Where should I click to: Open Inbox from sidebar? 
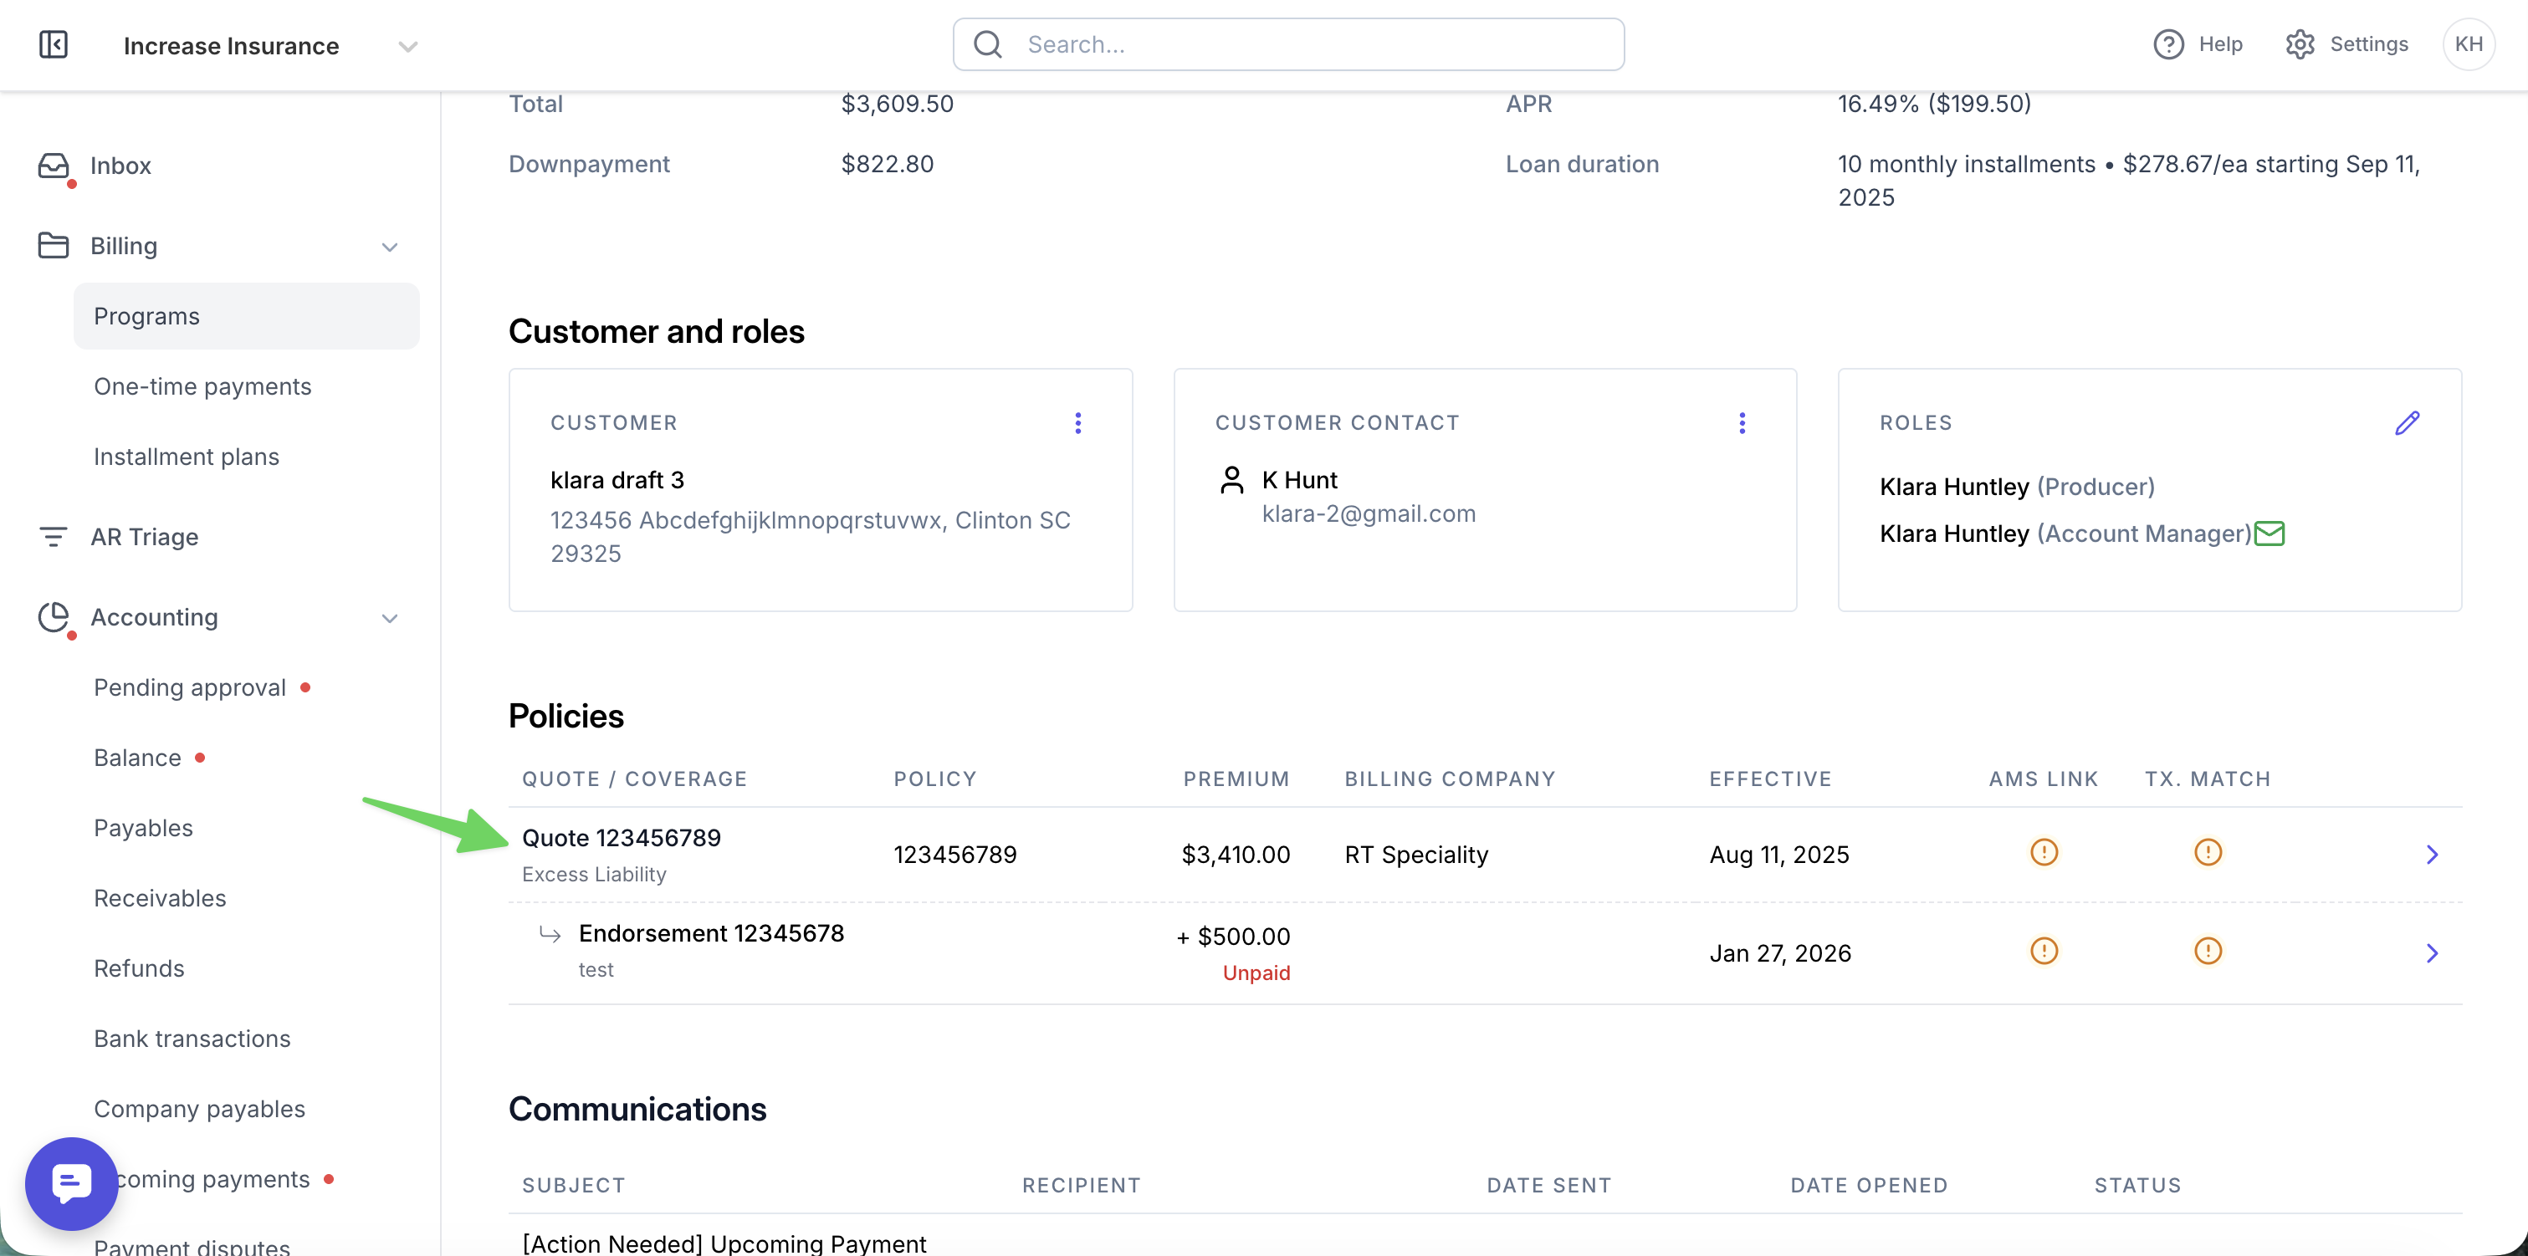tap(120, 166)
